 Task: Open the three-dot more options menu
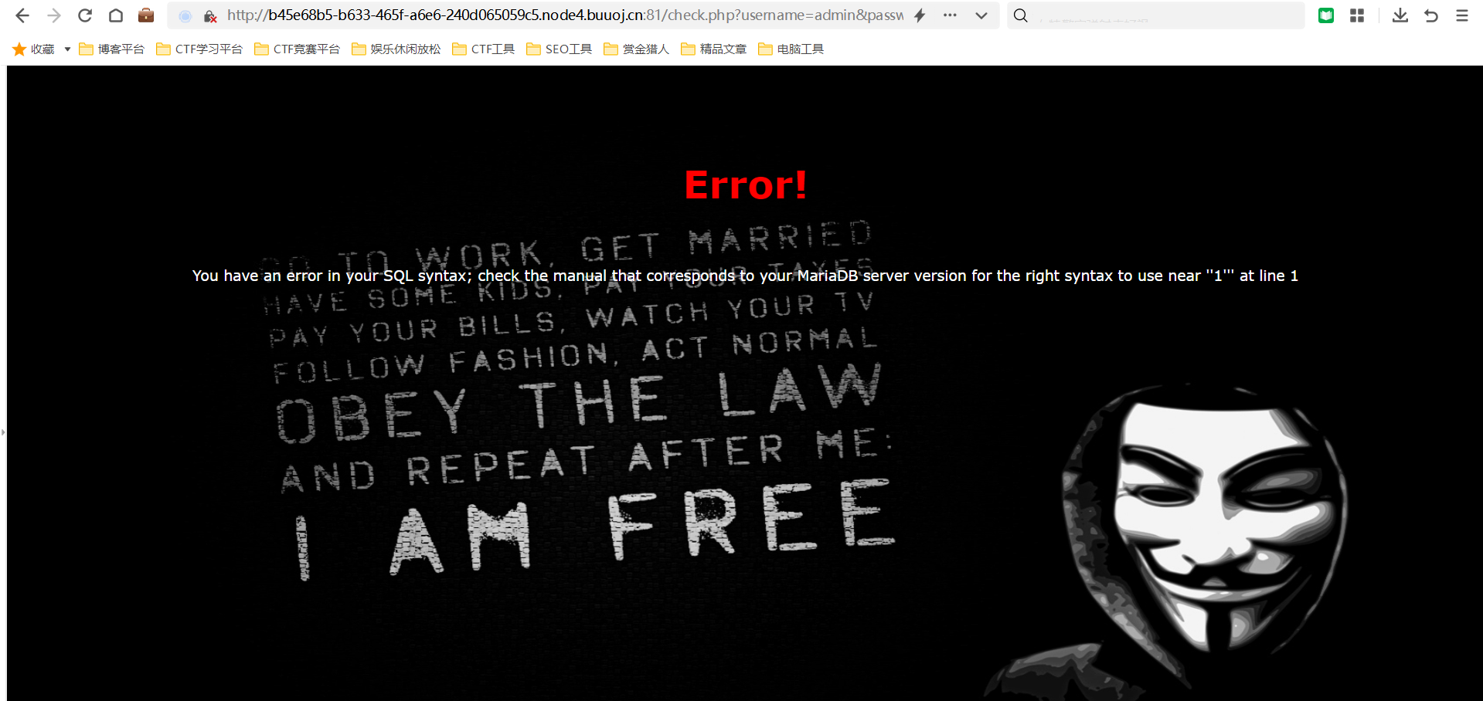click(x=950, y=15)
